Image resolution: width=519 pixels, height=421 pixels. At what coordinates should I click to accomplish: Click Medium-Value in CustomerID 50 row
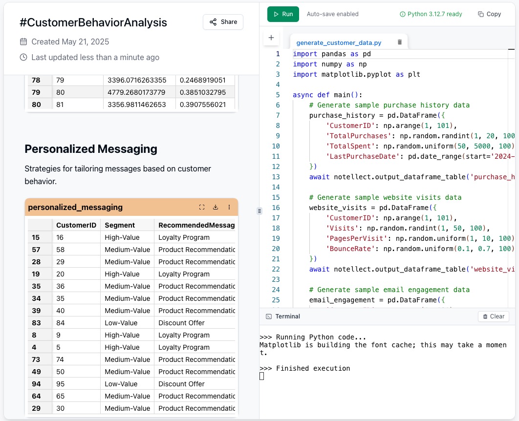pyautogui.click(x=128, y=372)
